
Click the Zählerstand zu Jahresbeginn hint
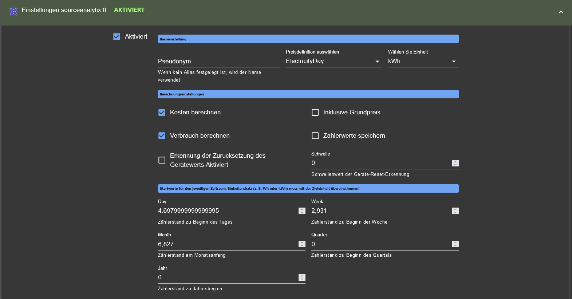point(190,289)
